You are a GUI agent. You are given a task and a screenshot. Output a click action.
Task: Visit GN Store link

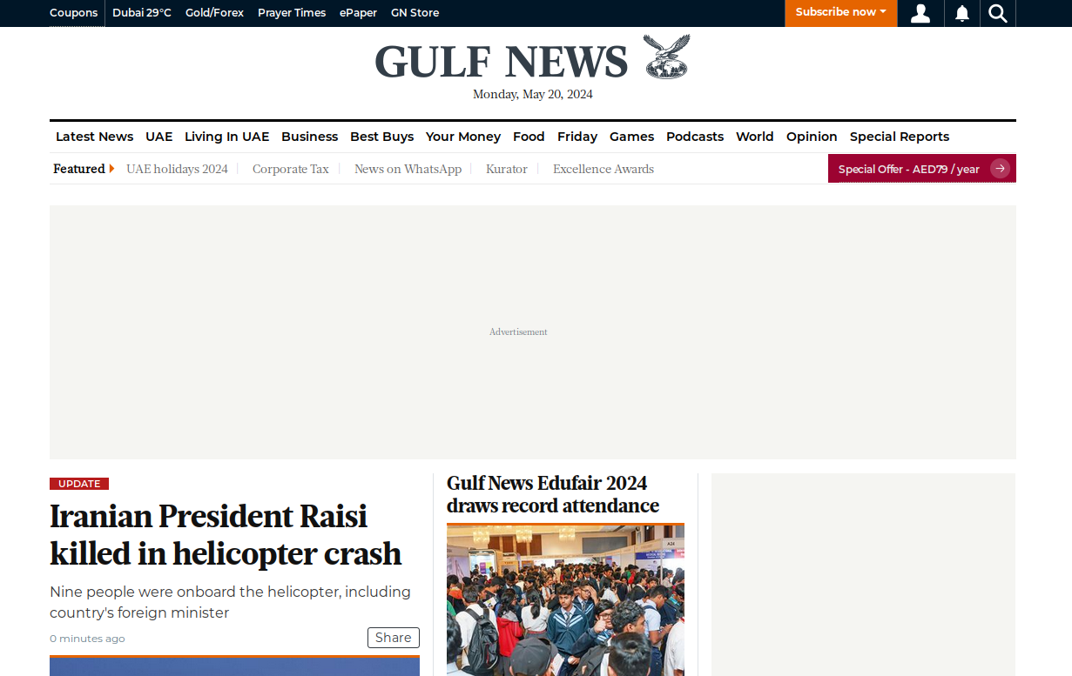(x=415, y=13)
